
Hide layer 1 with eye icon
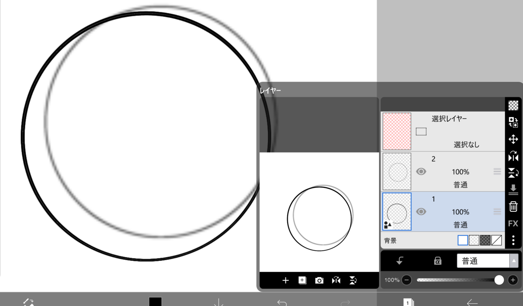pos(421,212)
